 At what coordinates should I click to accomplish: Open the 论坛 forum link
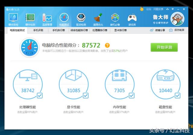point(149,9)
